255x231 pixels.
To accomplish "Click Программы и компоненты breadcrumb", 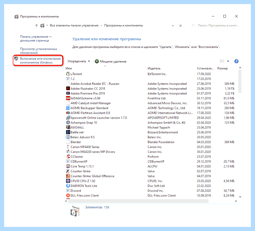I will pos(124,25).
